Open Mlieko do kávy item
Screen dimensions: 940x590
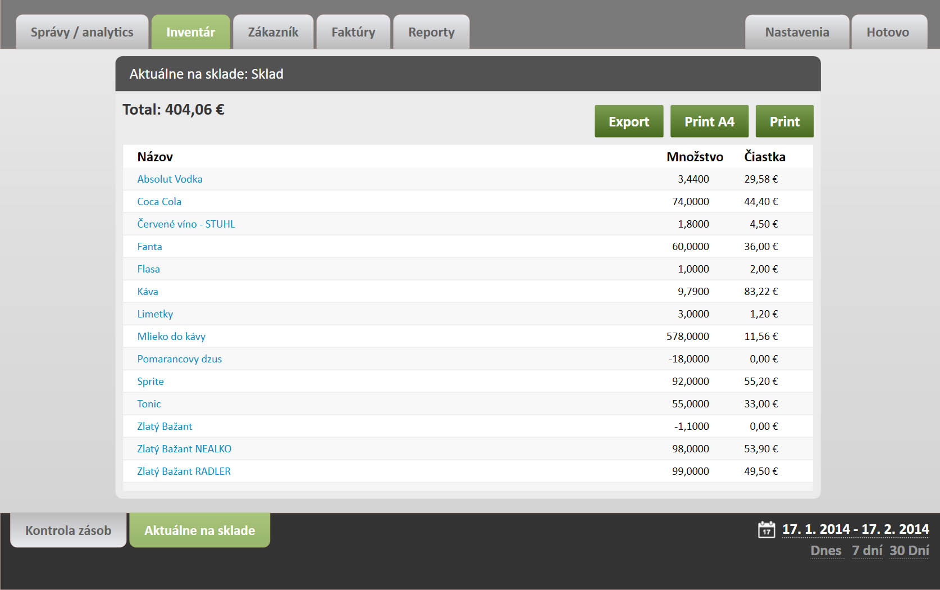[x=171, y=337]
